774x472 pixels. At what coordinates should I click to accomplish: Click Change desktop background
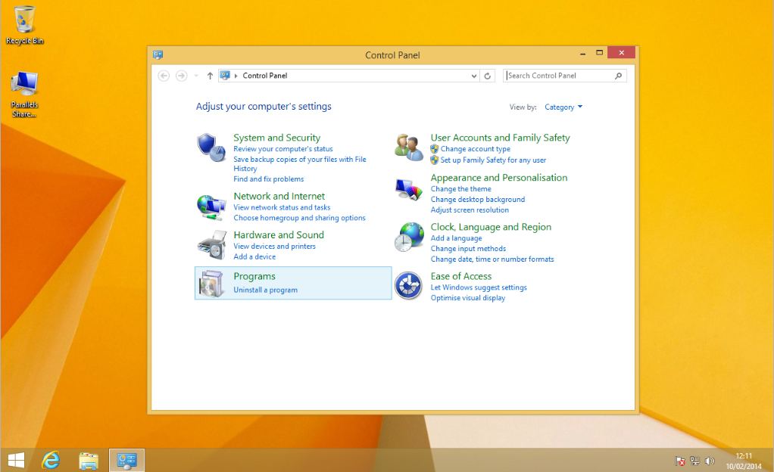tap(478, 200)
